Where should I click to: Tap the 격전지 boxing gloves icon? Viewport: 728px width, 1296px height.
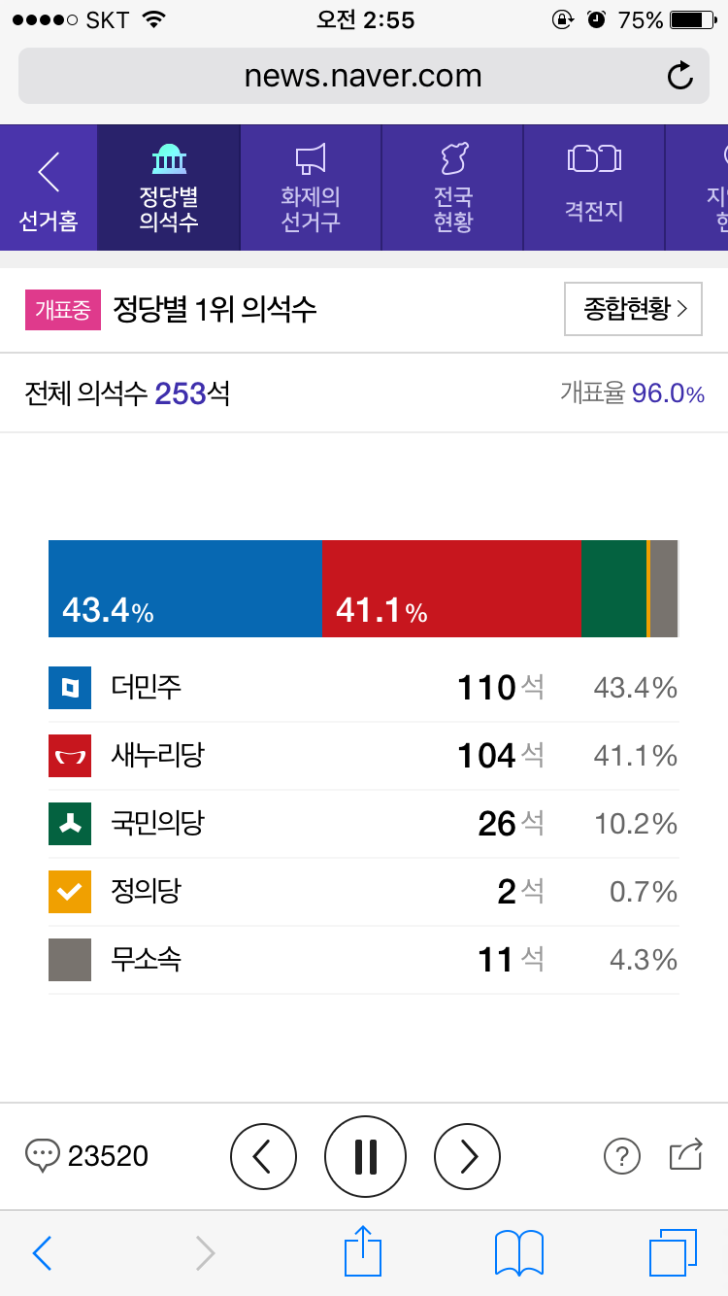coord(594,160)
